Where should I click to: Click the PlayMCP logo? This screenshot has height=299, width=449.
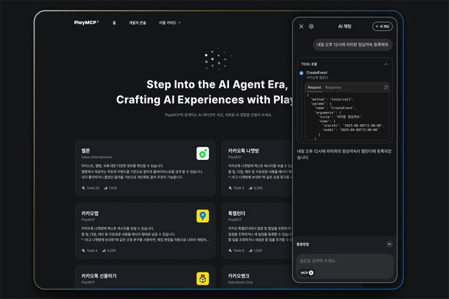[x=86, y=23]
